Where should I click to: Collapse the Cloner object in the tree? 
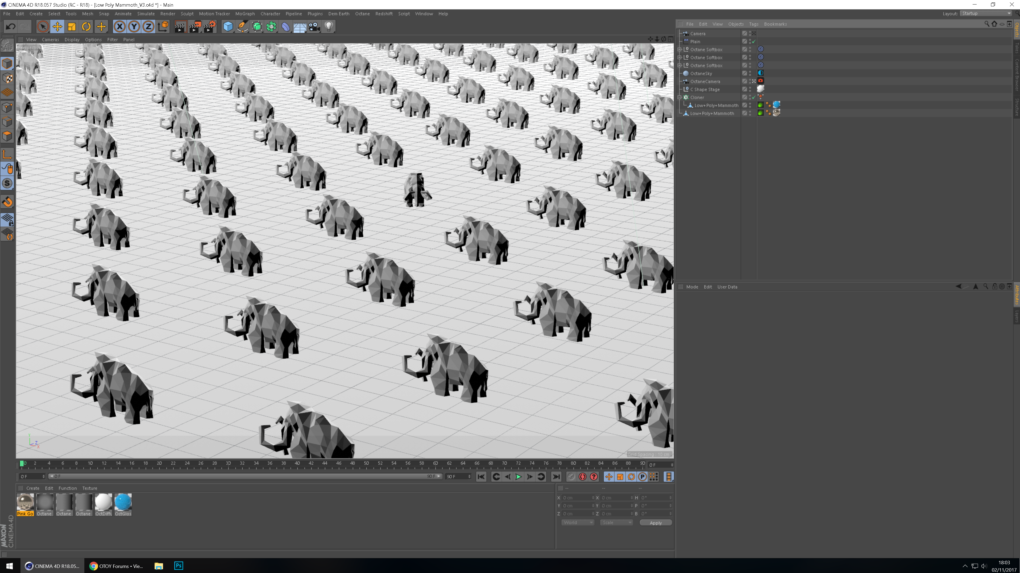coord(680,97)
